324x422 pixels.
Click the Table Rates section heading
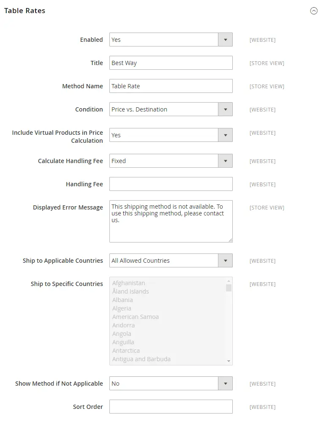[x=25, y=11]
